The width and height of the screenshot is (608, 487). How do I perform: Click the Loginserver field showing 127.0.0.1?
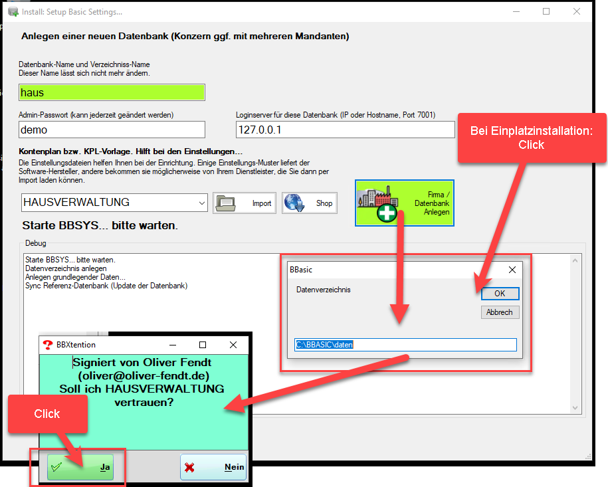[345, 130]
